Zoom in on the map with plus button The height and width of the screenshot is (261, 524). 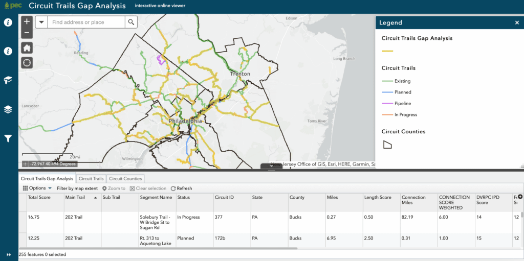[x=27, y=22]
